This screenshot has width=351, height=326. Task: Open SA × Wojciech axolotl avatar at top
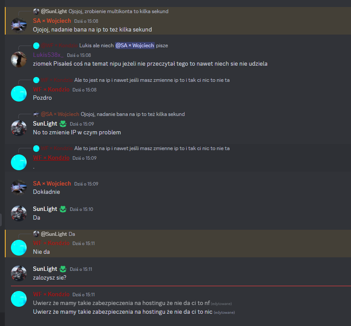pos(19,25)
